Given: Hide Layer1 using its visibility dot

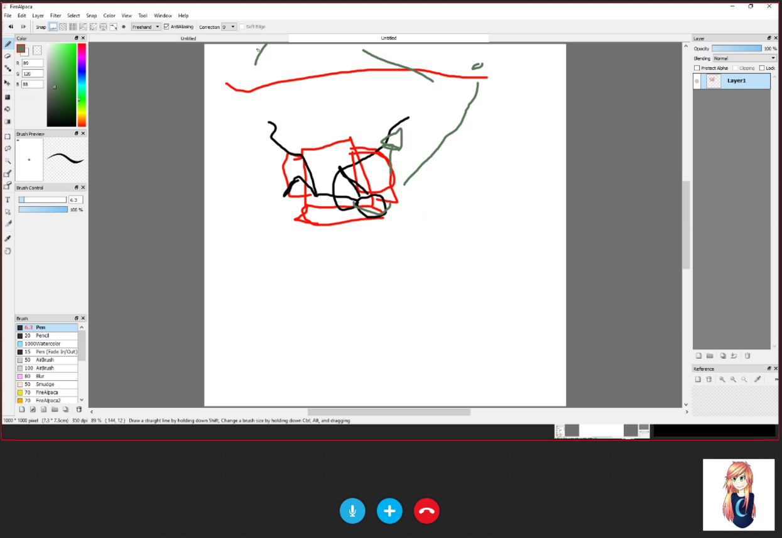Looking at the screenshot, I should [x=697, y=81].
